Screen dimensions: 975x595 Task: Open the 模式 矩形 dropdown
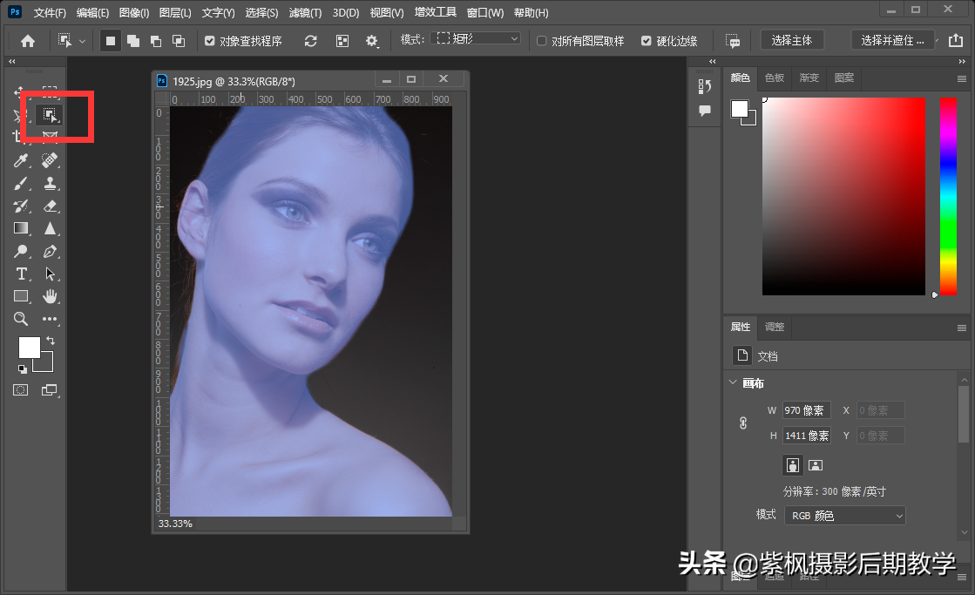pyautogui.click(x=477, y=38)
